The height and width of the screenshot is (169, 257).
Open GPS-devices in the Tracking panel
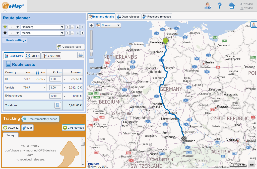pyautogui.click(x=73, y=128)
